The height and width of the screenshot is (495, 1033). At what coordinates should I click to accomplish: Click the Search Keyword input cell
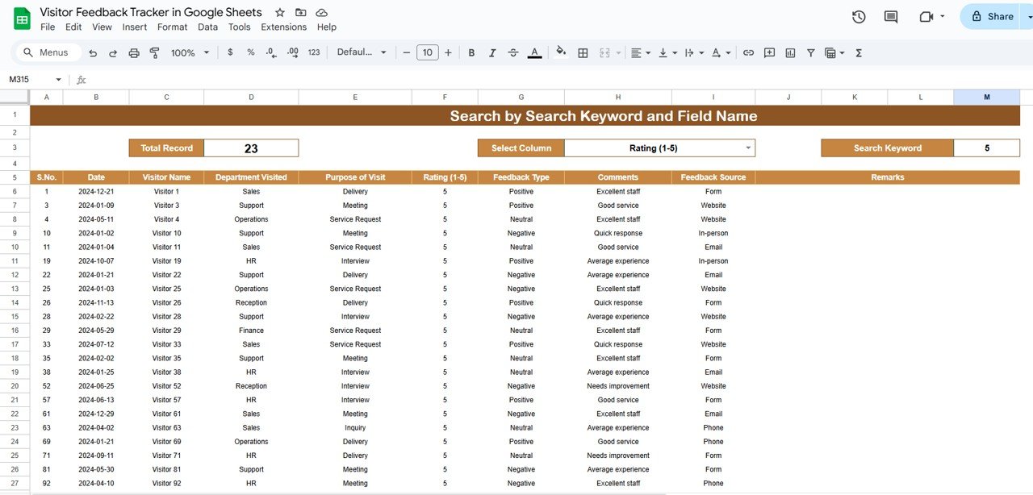point(986,148)
